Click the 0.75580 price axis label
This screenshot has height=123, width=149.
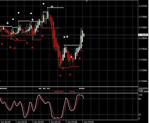[x=143, y=70]
